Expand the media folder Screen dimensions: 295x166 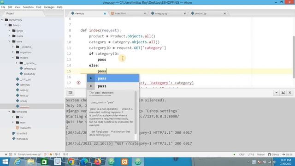point(9,36)
